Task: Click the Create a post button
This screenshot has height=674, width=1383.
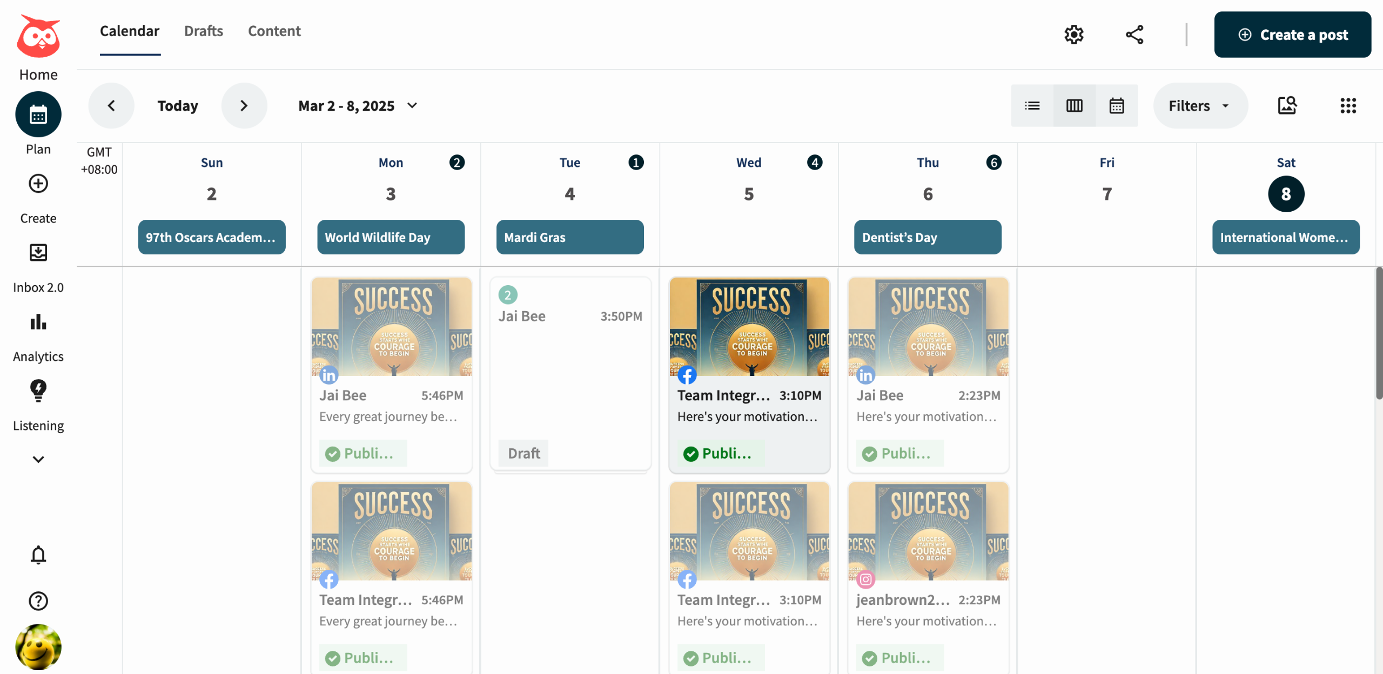Action: [1292, 35]
